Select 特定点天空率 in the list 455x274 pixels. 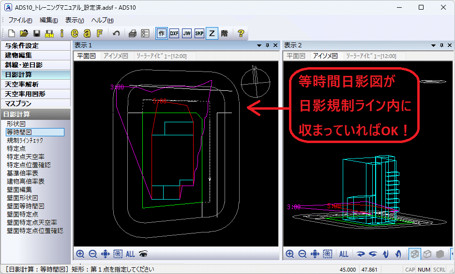pos(26,157)
